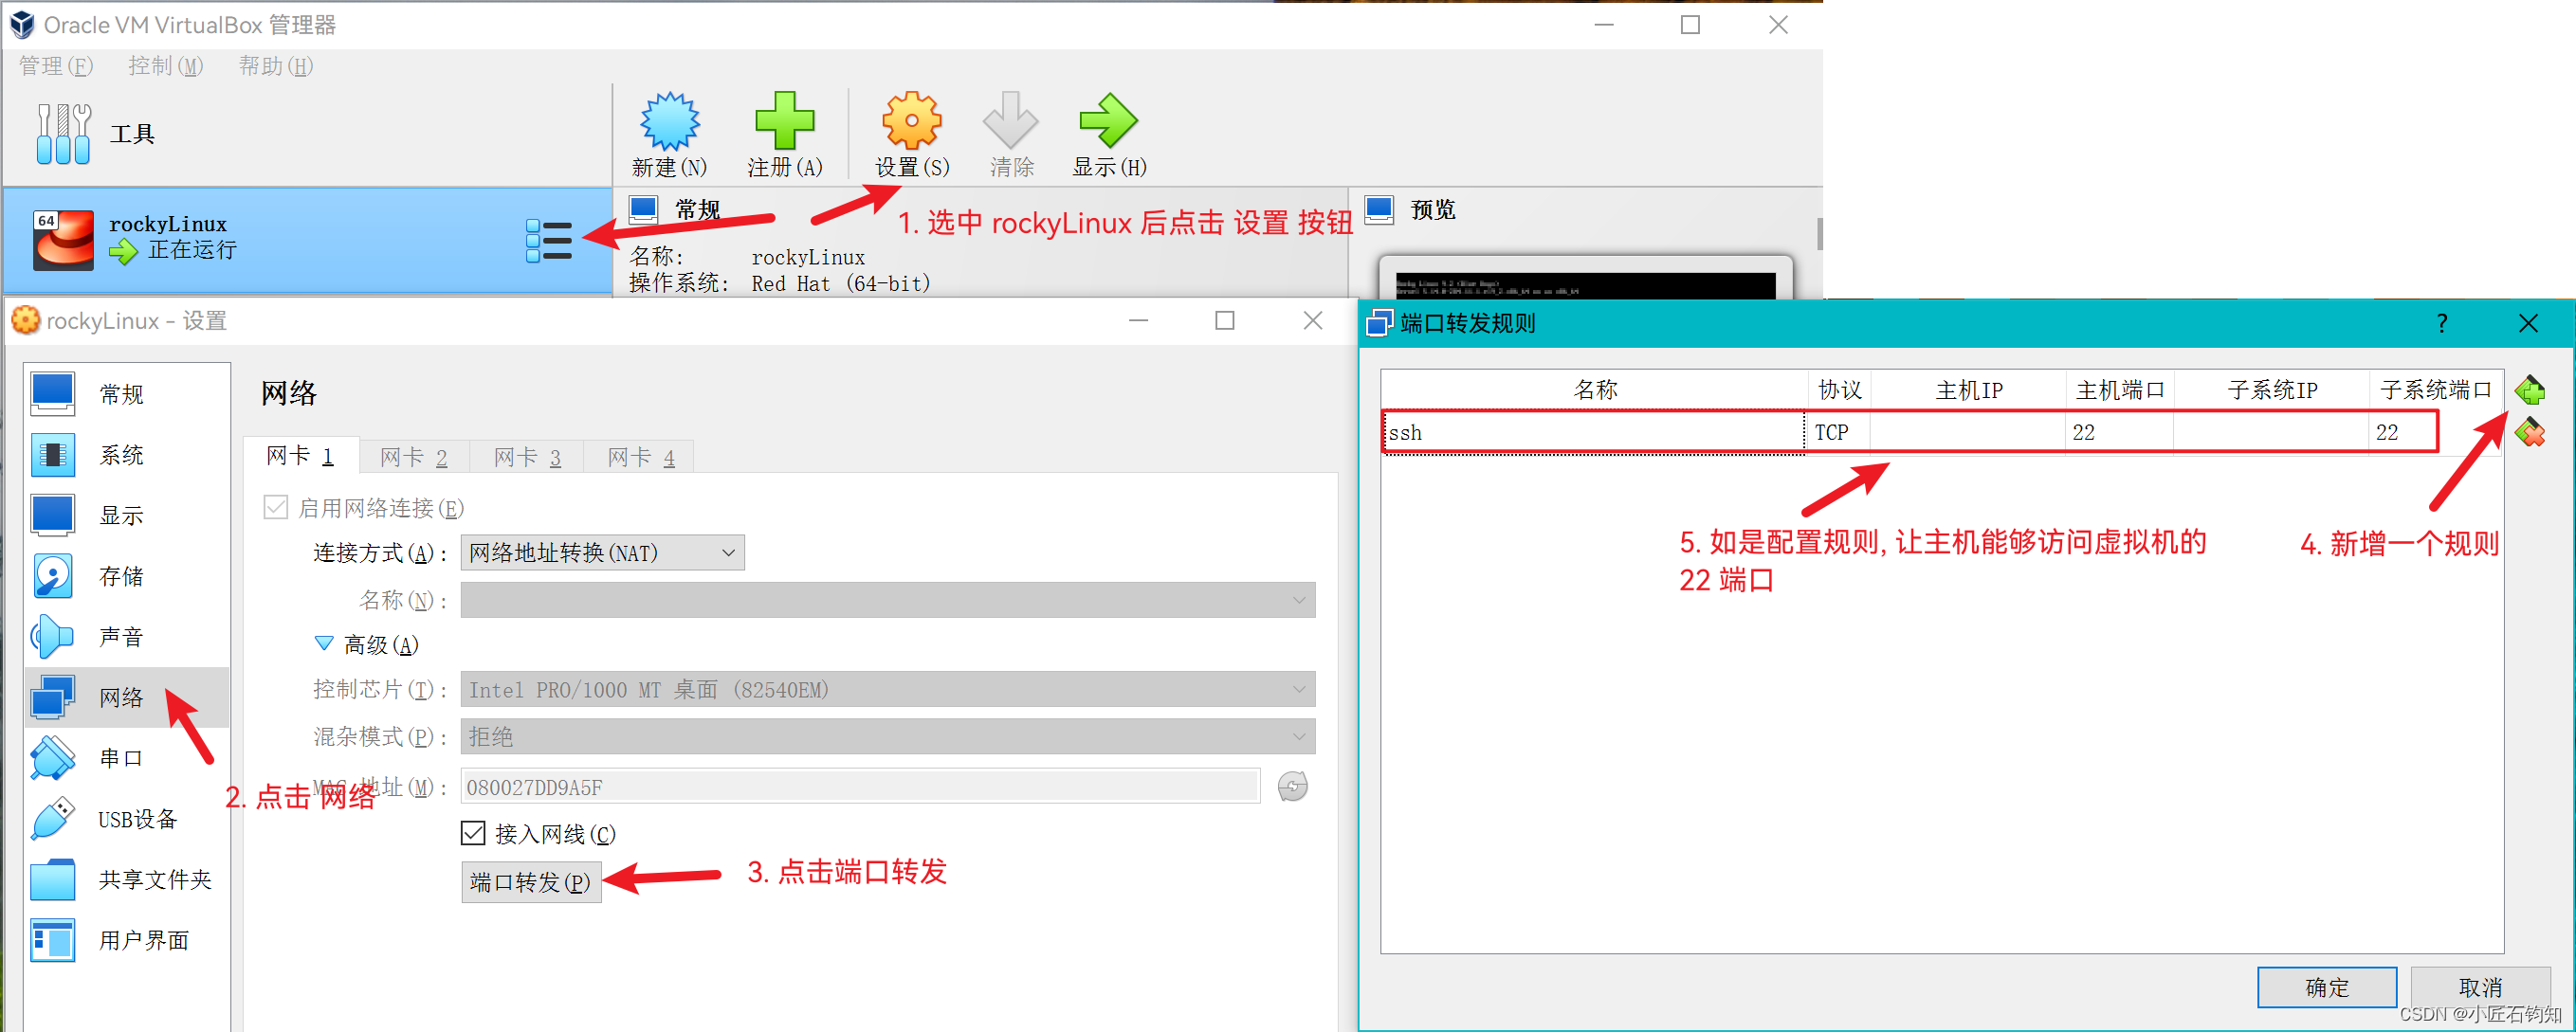Toggle Cable Connected (接入网线) checkbox
Screen dimensions: 2576x1032
coord(473,832)
